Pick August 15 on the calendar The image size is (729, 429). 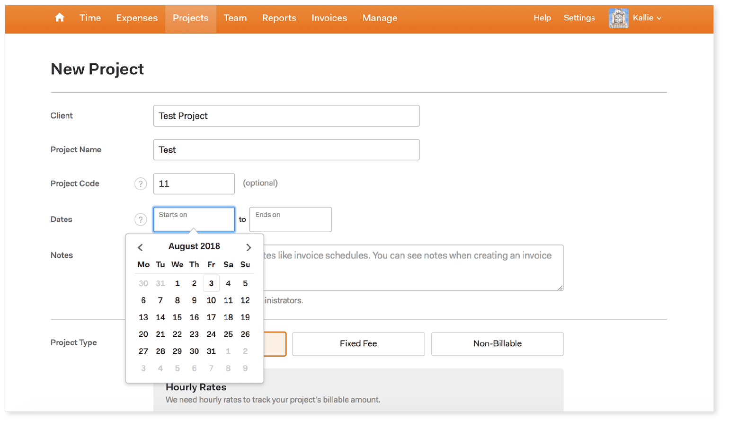click(x=177, y=317)
